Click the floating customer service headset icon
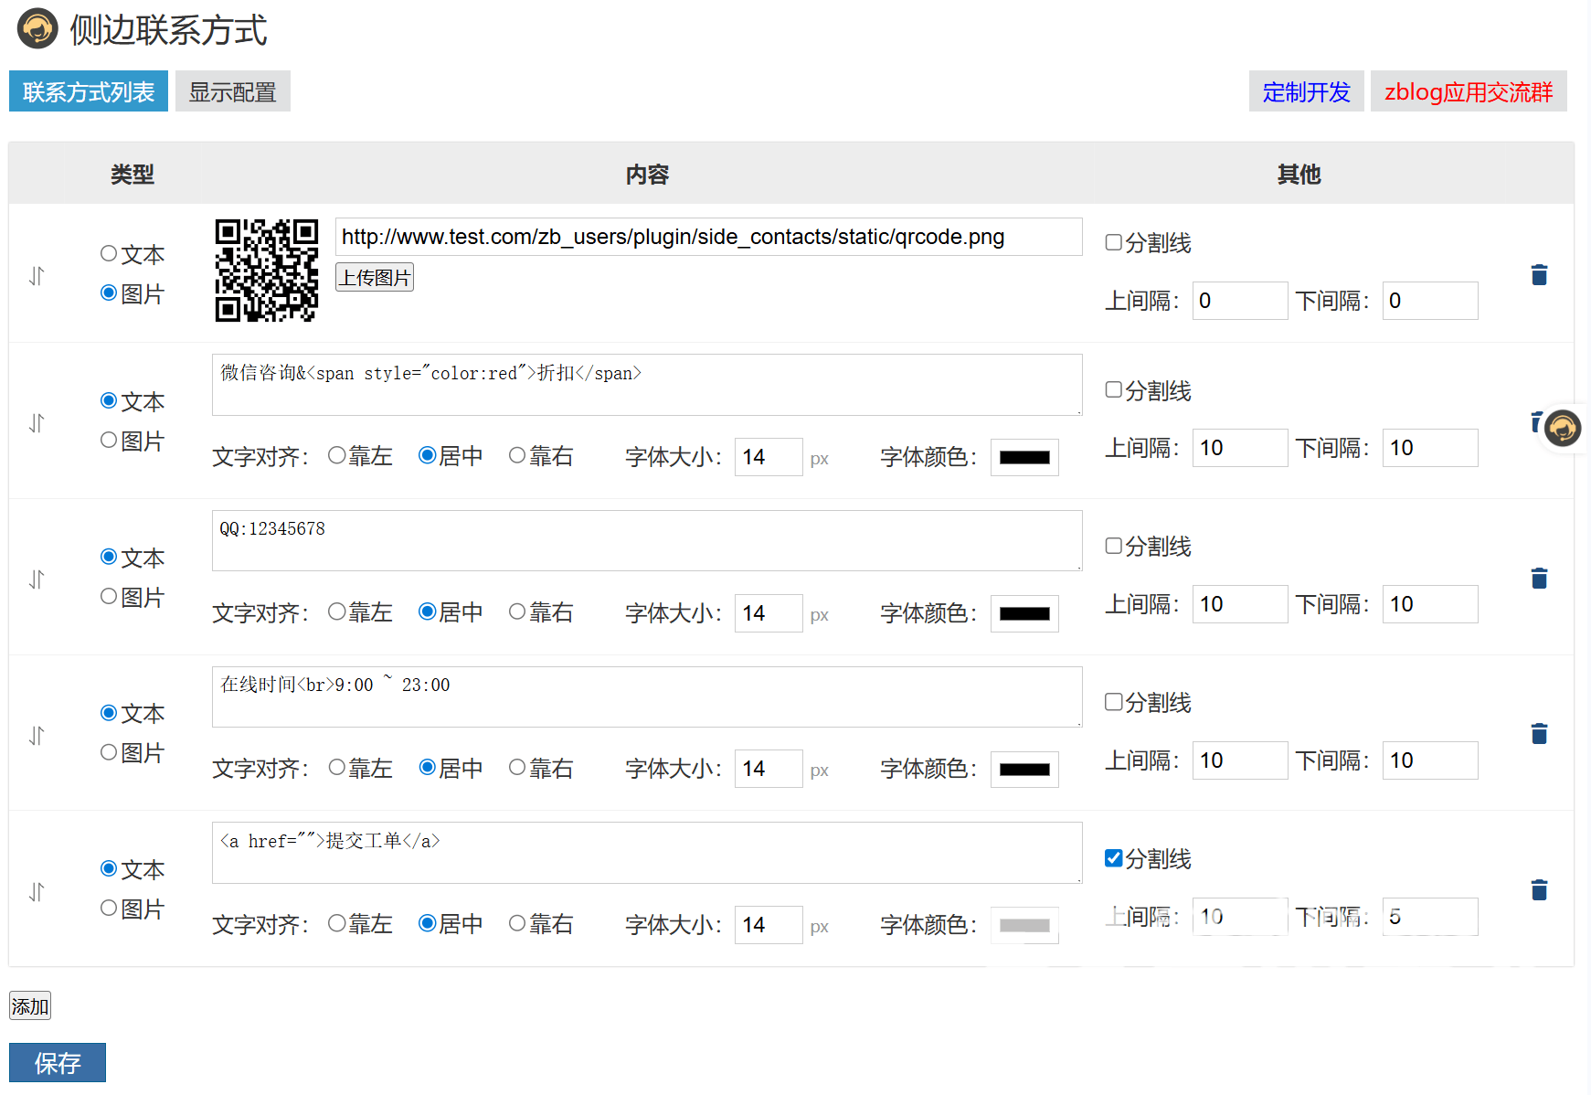Image resolution: width=1591 pixels, height=1095 pixels. tap(1563, 428)
